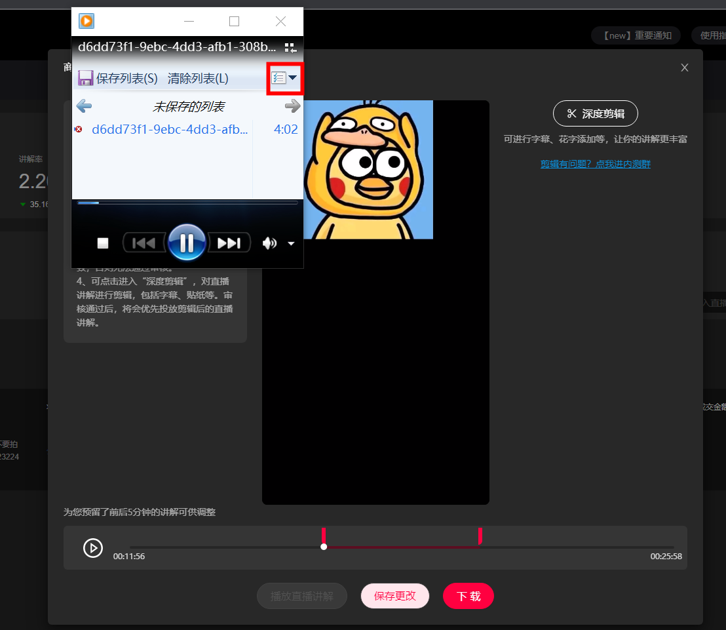This screenshot has height=630, width=726.
Task: Skip to the next track in Media Player
Action: coord(229,243)
